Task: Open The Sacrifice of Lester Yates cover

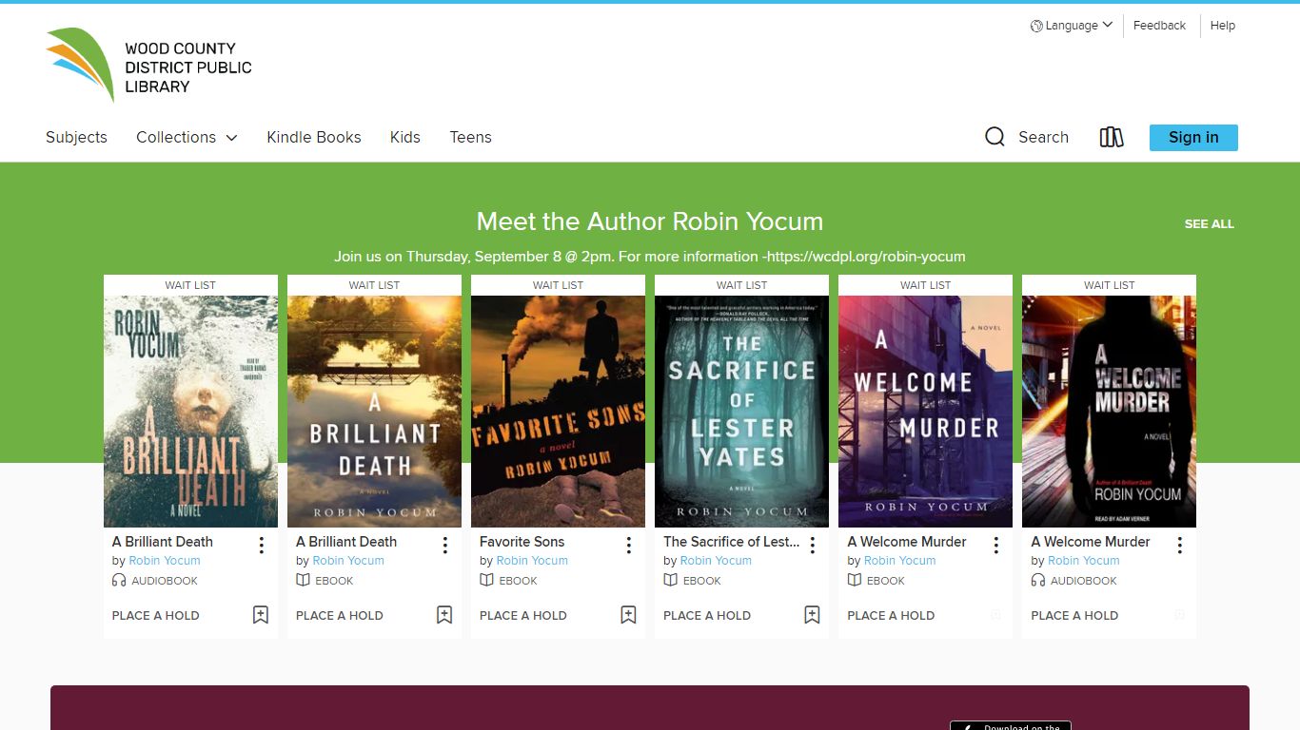Action: (741, 412)
